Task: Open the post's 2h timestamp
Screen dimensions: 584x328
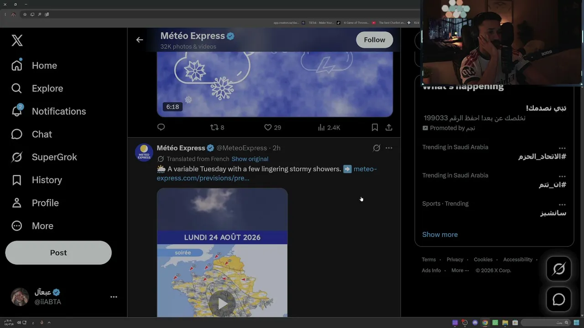Action: coord(276,148)
